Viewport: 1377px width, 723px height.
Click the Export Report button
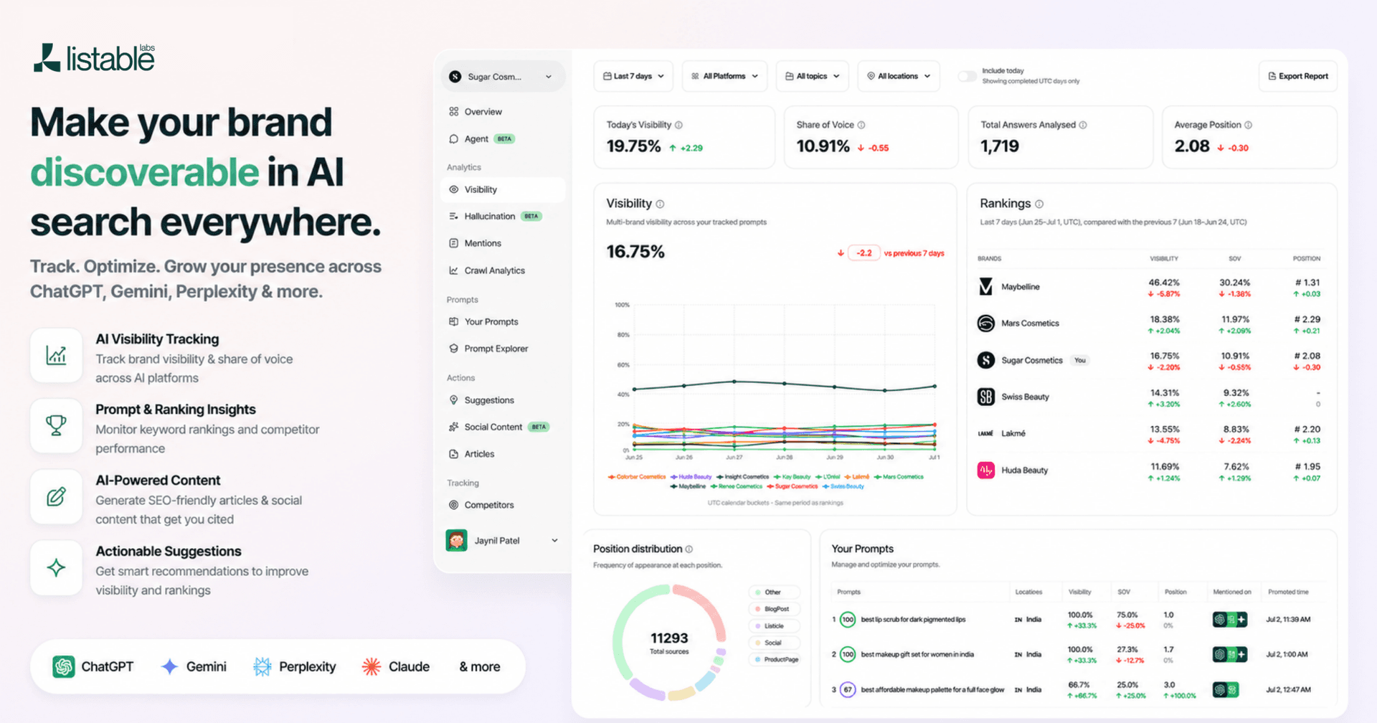tap(1298, 76)
